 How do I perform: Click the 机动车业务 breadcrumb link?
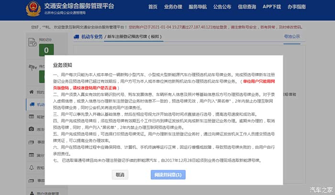92,36
